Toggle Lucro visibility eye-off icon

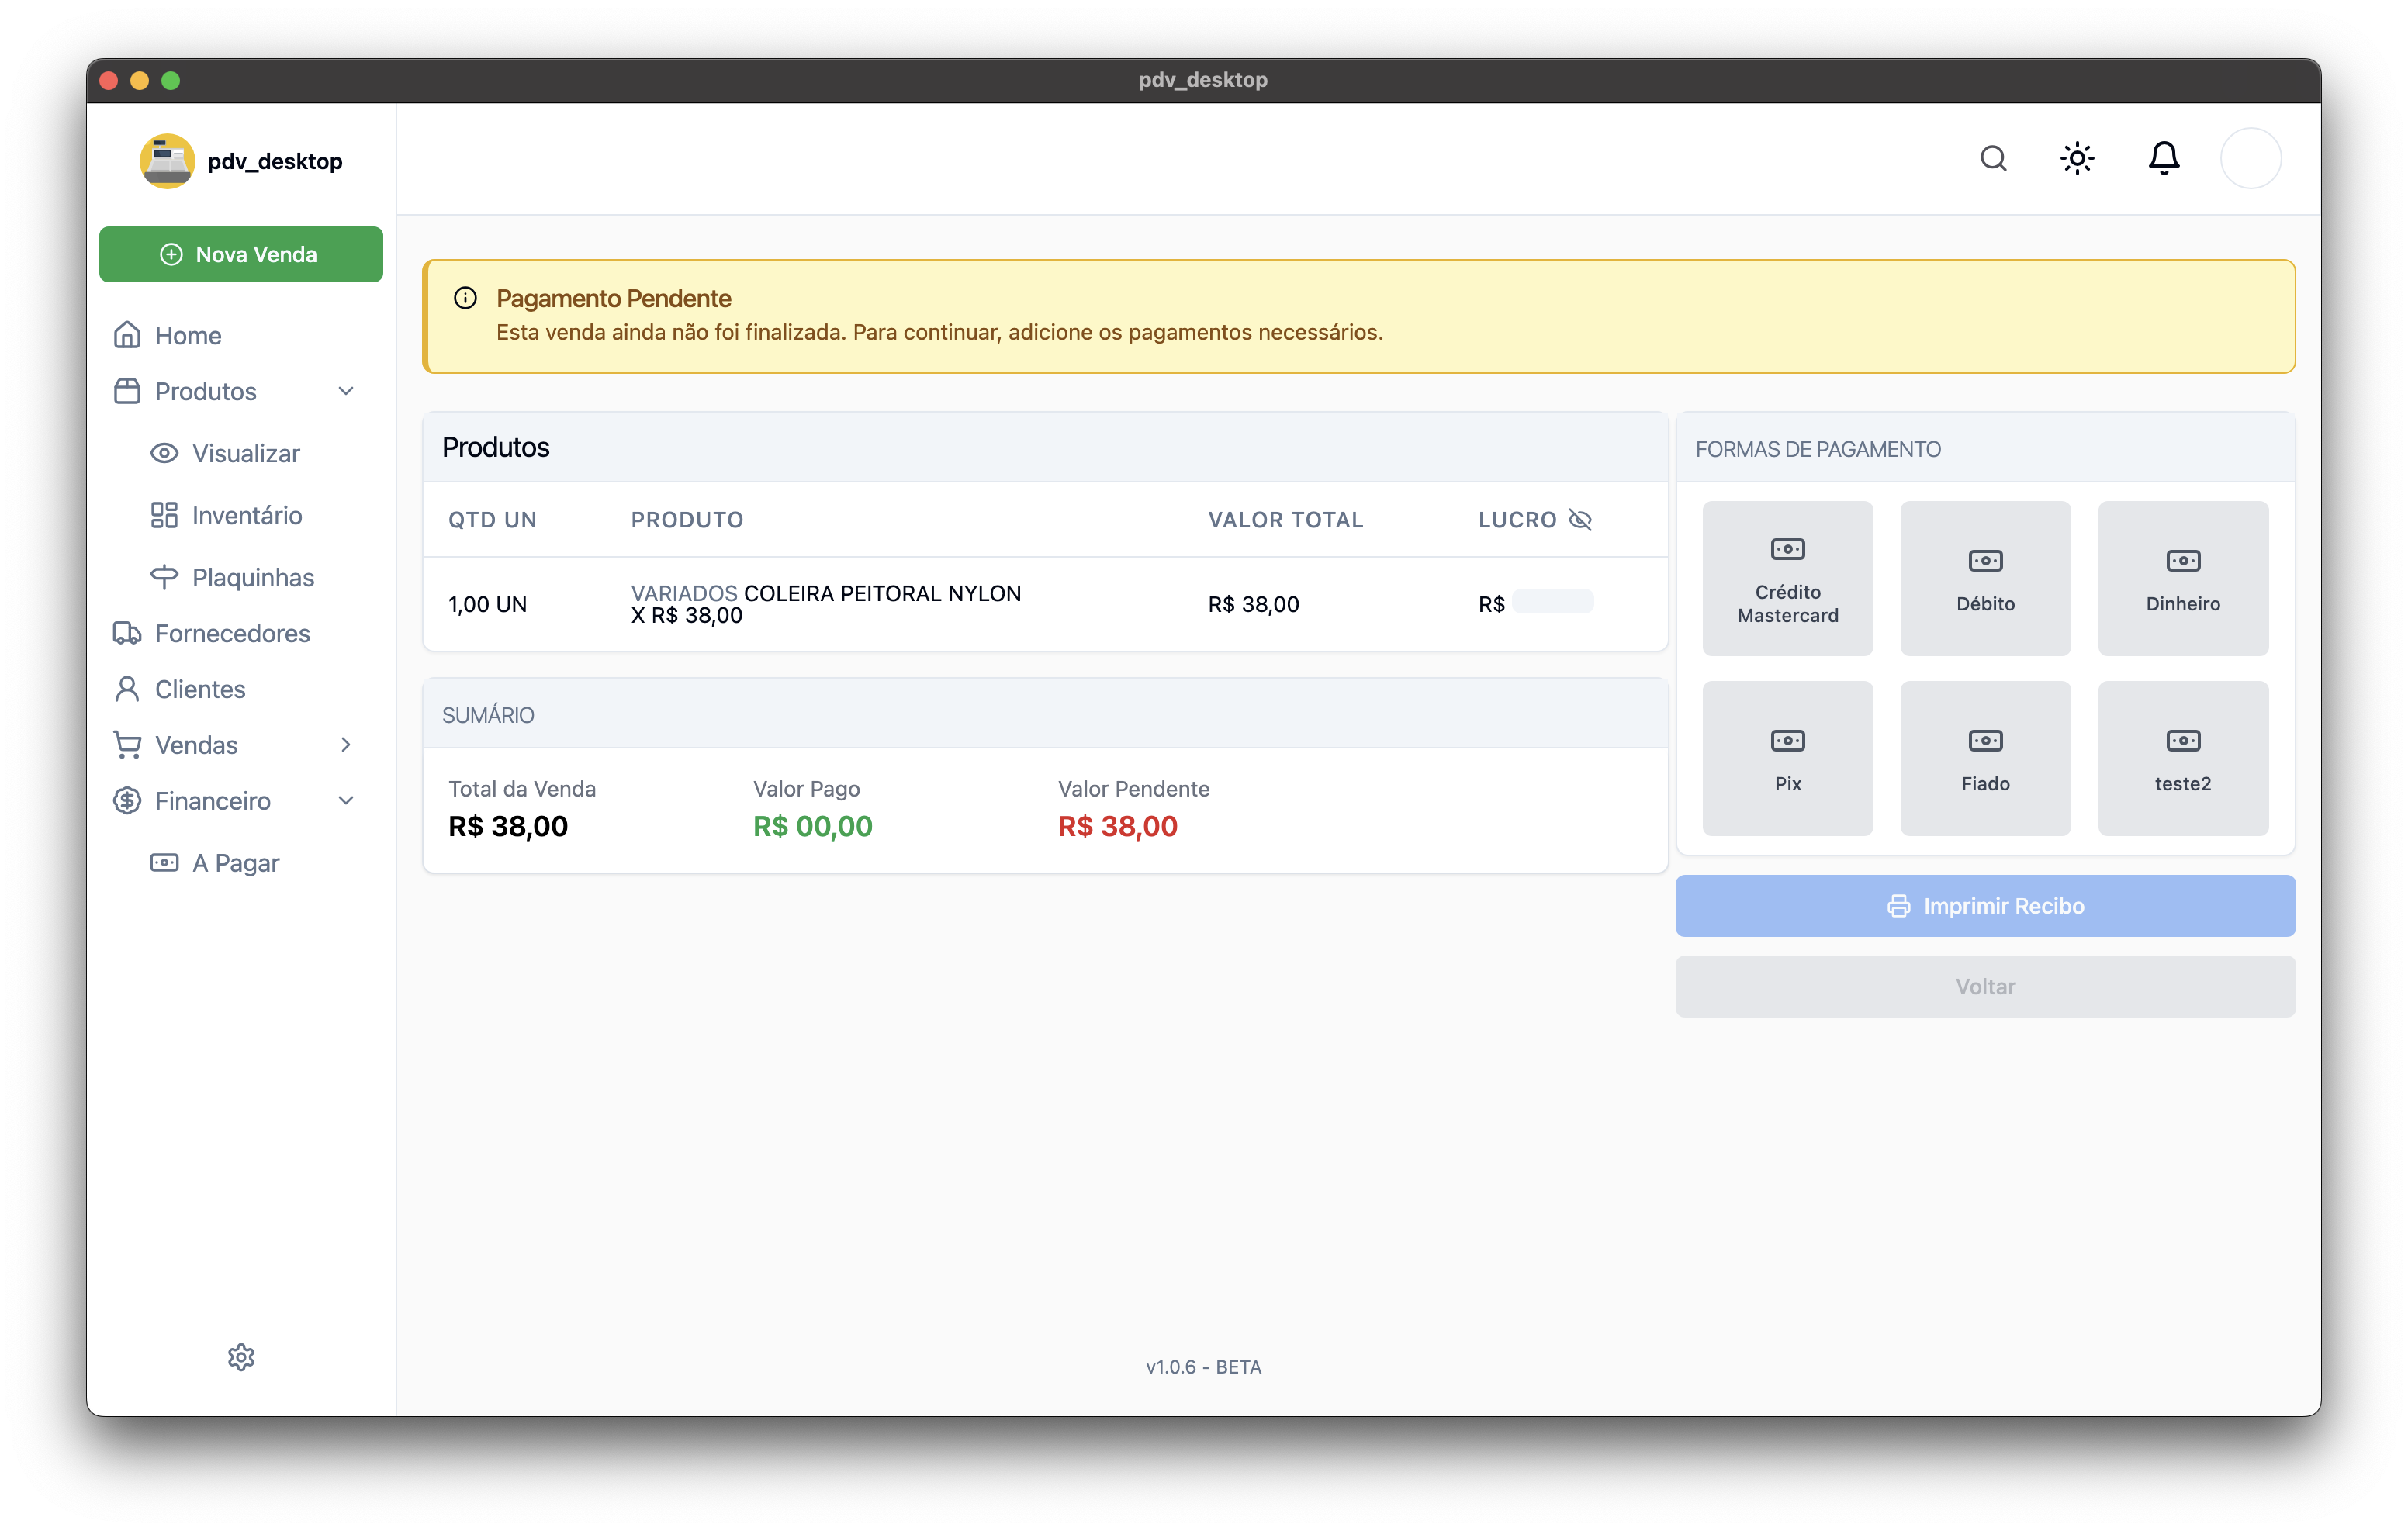(x=1580, y=519)
